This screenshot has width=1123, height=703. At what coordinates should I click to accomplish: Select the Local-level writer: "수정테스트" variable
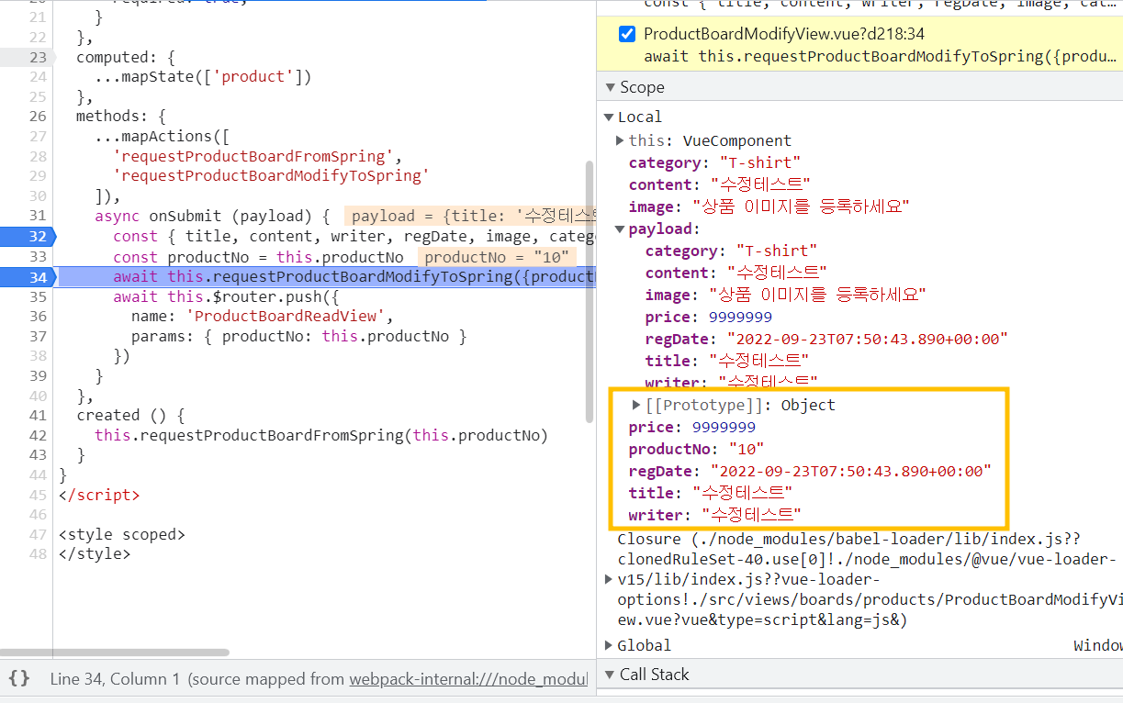(x=715, y=515)
